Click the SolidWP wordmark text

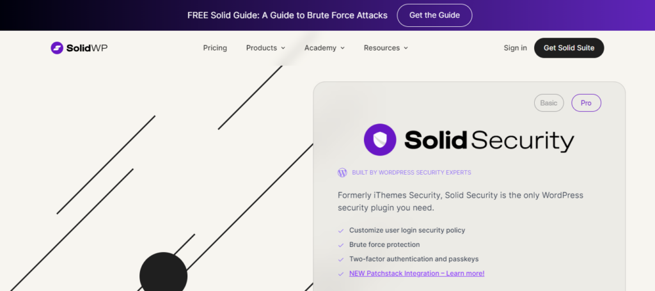pyautogui.click(x=87, y=48)
